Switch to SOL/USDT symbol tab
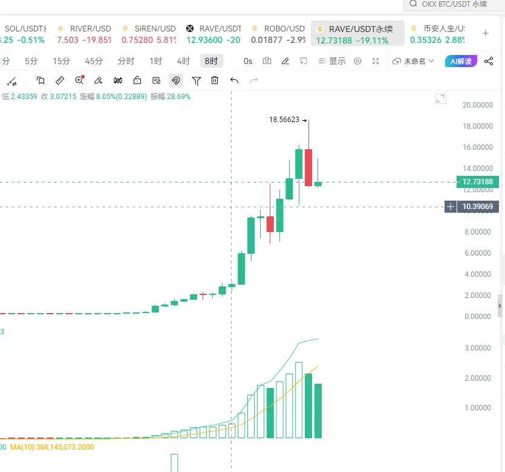Viewport: 505px width, 472px height. 23,34
